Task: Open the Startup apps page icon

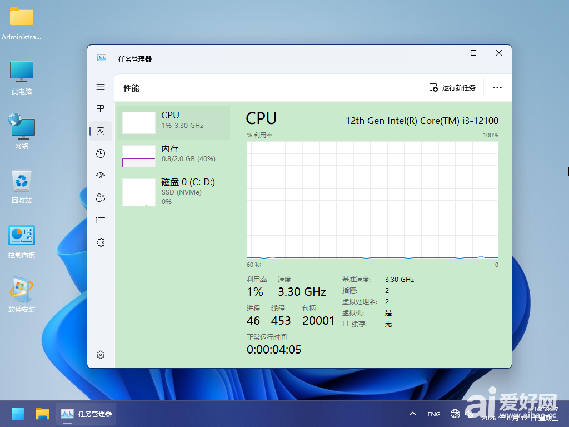Action: tap(101, 175)
